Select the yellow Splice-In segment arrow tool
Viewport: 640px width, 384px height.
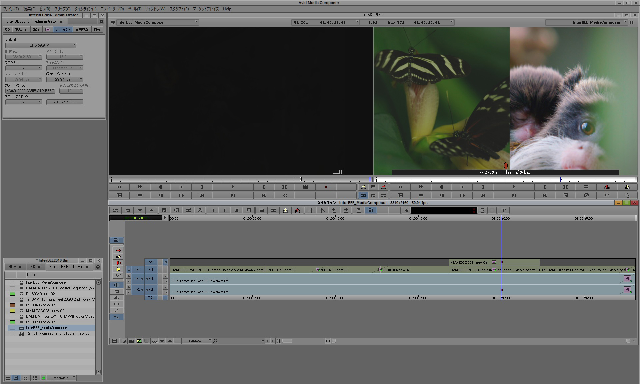118,257
